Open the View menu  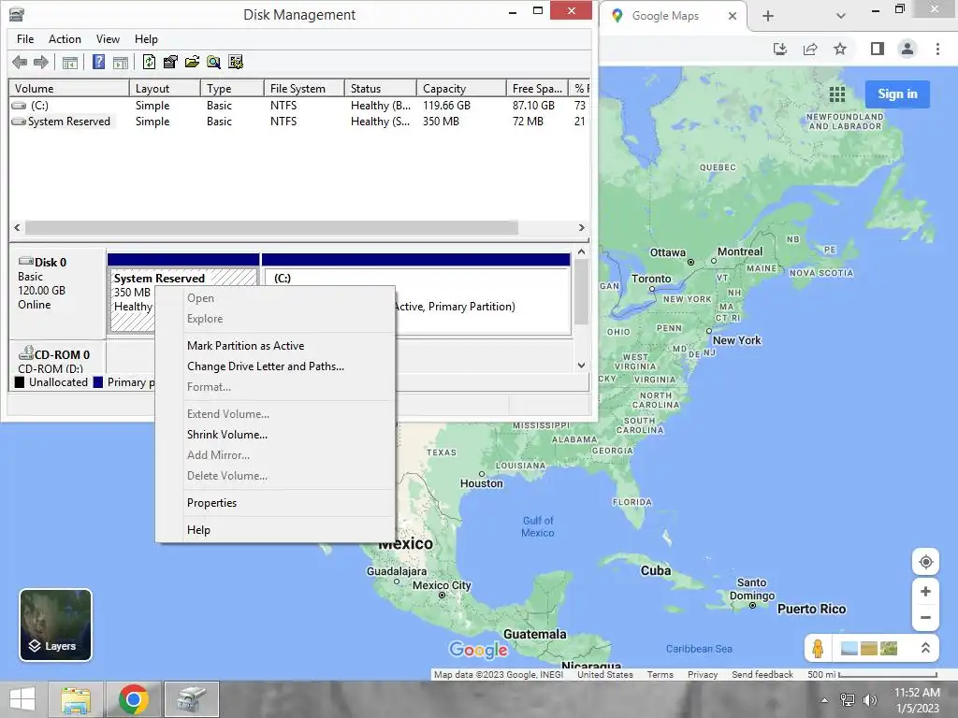point(108,39)
